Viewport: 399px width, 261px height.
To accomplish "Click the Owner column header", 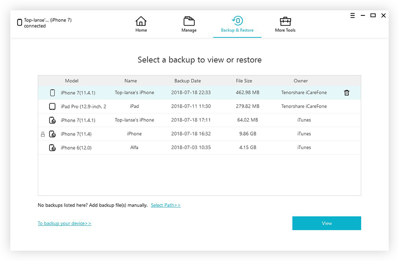I will pyautogui.click(x=301, y=81).
